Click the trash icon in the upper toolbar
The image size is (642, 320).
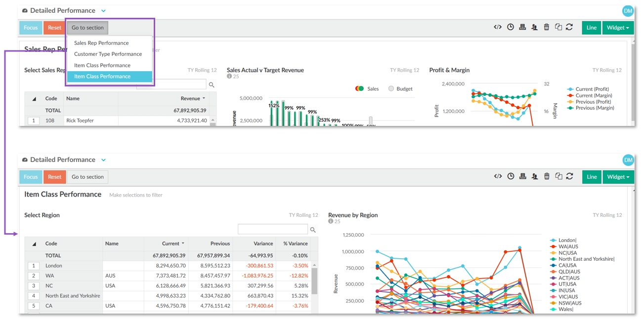[x=547, y=28]
